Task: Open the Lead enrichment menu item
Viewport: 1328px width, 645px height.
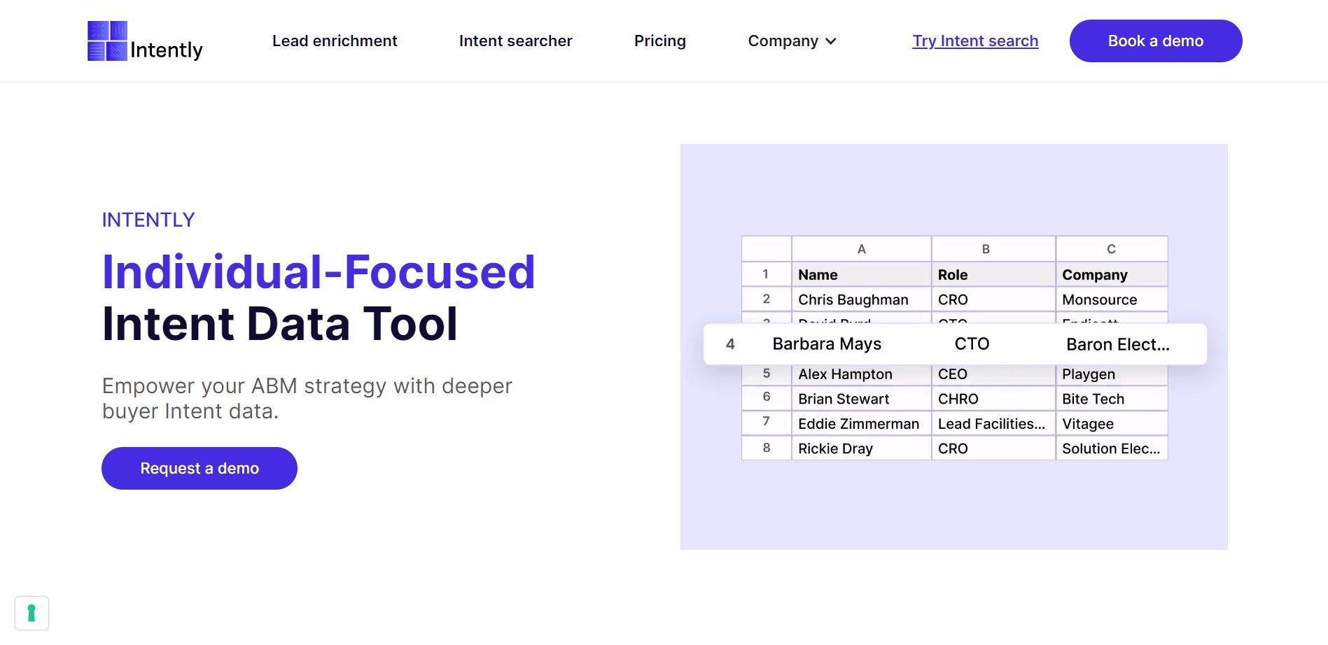Action: (335, 41)
